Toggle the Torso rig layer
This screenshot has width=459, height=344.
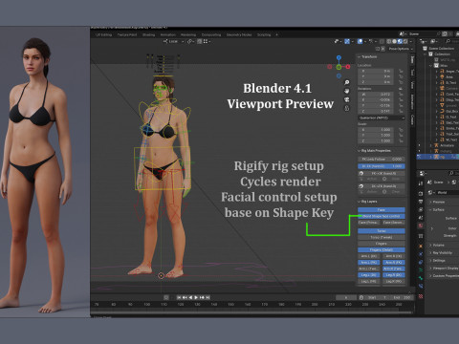(x=382, y=231)
